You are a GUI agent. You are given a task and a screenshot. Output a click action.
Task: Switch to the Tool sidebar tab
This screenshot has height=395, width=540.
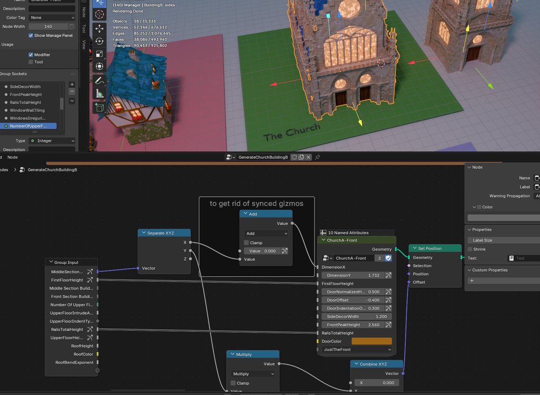[84, 28]
